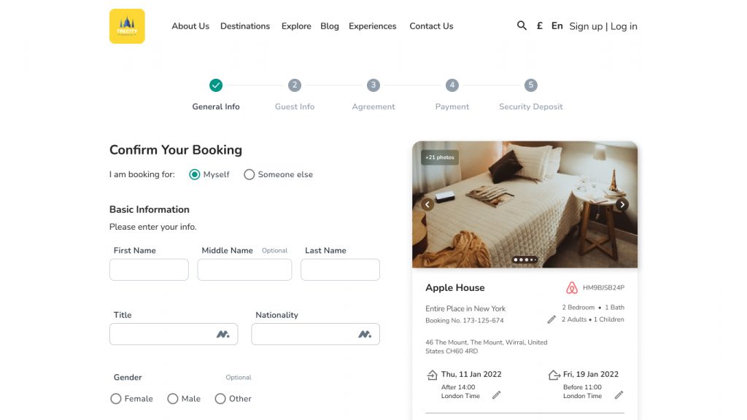Open the Nationality dropdown
747x420 pixels.
pyautogui.click(x=315, y=334)
